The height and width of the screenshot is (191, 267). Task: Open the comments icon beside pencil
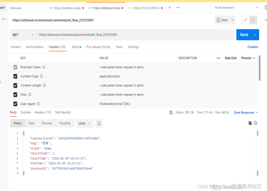click(253, 20)
